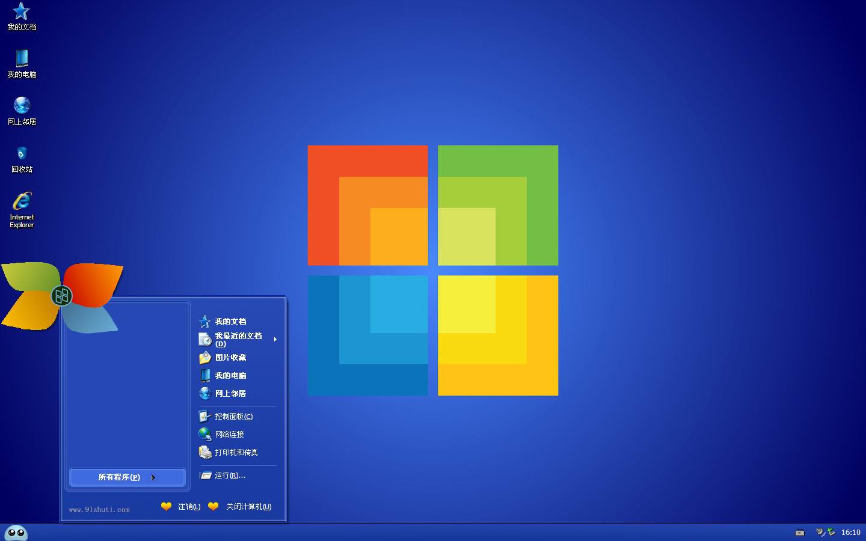This screenshot has width=866, height=541.
Task: Expand 我最近的文档(D) submenu in Start menu
Action: [237, 340]
